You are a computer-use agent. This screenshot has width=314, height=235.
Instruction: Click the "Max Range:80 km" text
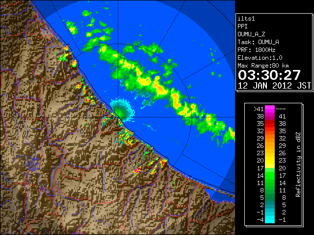click(263, 66)
